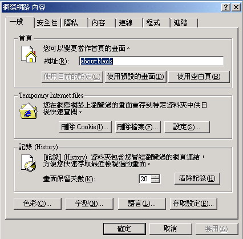Viewport: 243px width, 239px height.
Task: Open the 隱私 tab
Action: tap(74, 23)
